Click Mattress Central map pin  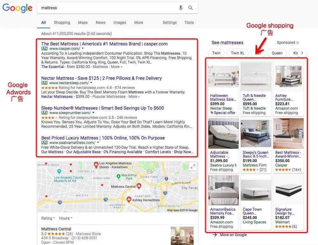(139, 186)
